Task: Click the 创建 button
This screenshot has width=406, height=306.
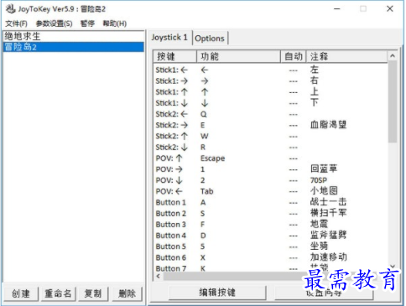Action: tap(21, 293)
